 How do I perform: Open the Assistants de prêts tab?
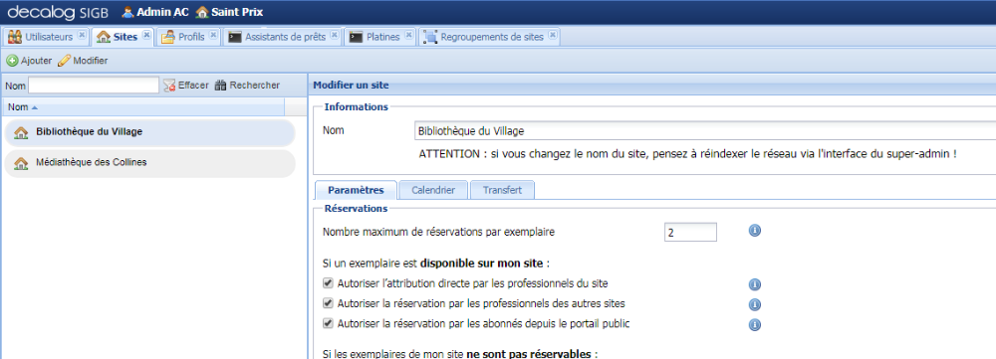[x=284, y=37]
